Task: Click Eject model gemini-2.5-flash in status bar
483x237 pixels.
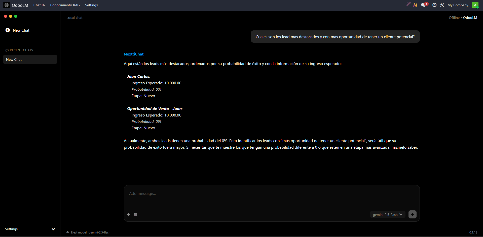Action: pyautogui.click(x=88, y=232)
